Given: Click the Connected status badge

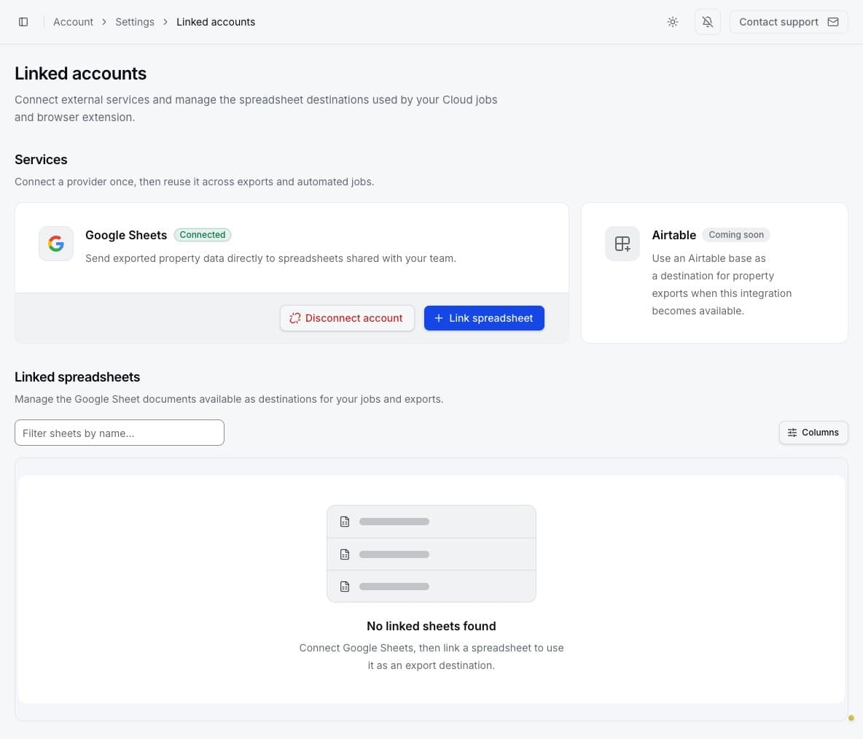Looking at the screenshot, I should (203, 235).
